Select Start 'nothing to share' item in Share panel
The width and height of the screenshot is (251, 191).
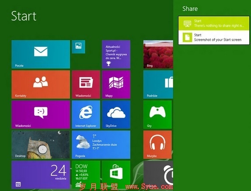pyautogui.click(x=214, y=23)
